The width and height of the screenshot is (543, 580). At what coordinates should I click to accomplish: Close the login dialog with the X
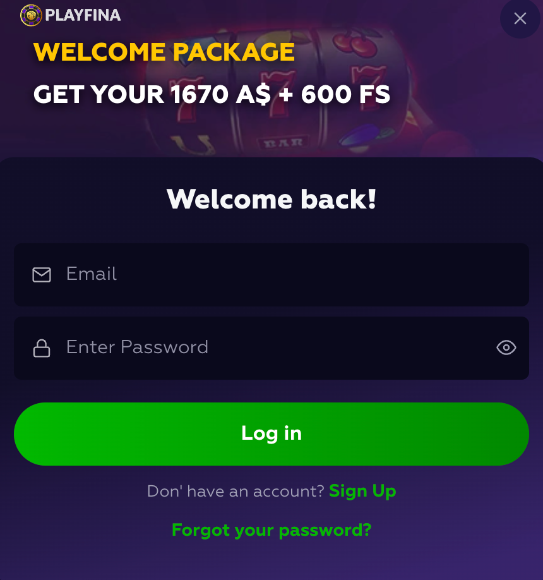pyautogui.click(x=520, y=18)
